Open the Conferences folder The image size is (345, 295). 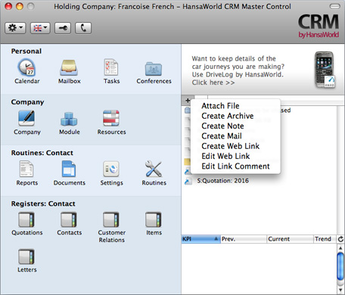point(154,69)
